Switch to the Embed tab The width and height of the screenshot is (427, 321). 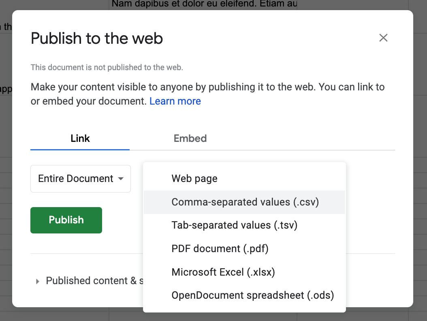[190, 138]
